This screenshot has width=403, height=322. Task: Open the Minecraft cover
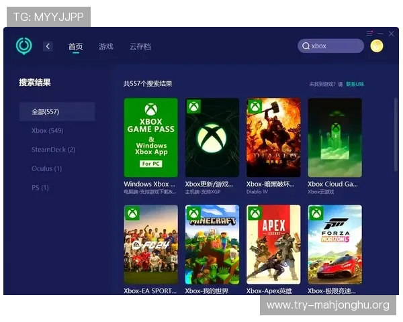(x=212, y=244)
